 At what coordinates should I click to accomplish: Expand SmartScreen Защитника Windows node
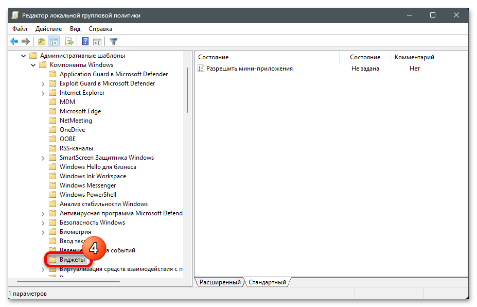(x=43, y=158)
